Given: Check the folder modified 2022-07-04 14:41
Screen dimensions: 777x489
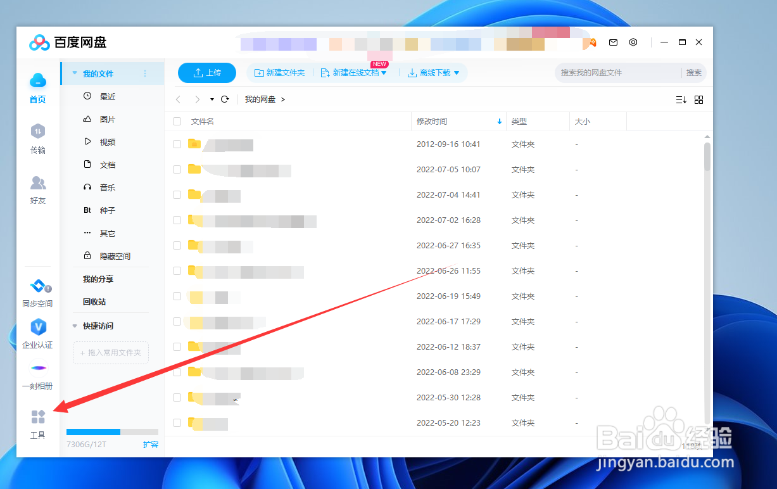Looking at the screenshot, I should 177,194.
